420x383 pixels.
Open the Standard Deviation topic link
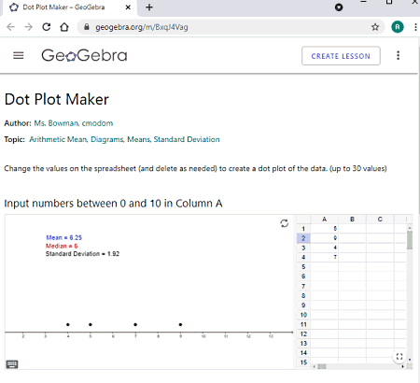click(x=187, y=139)
